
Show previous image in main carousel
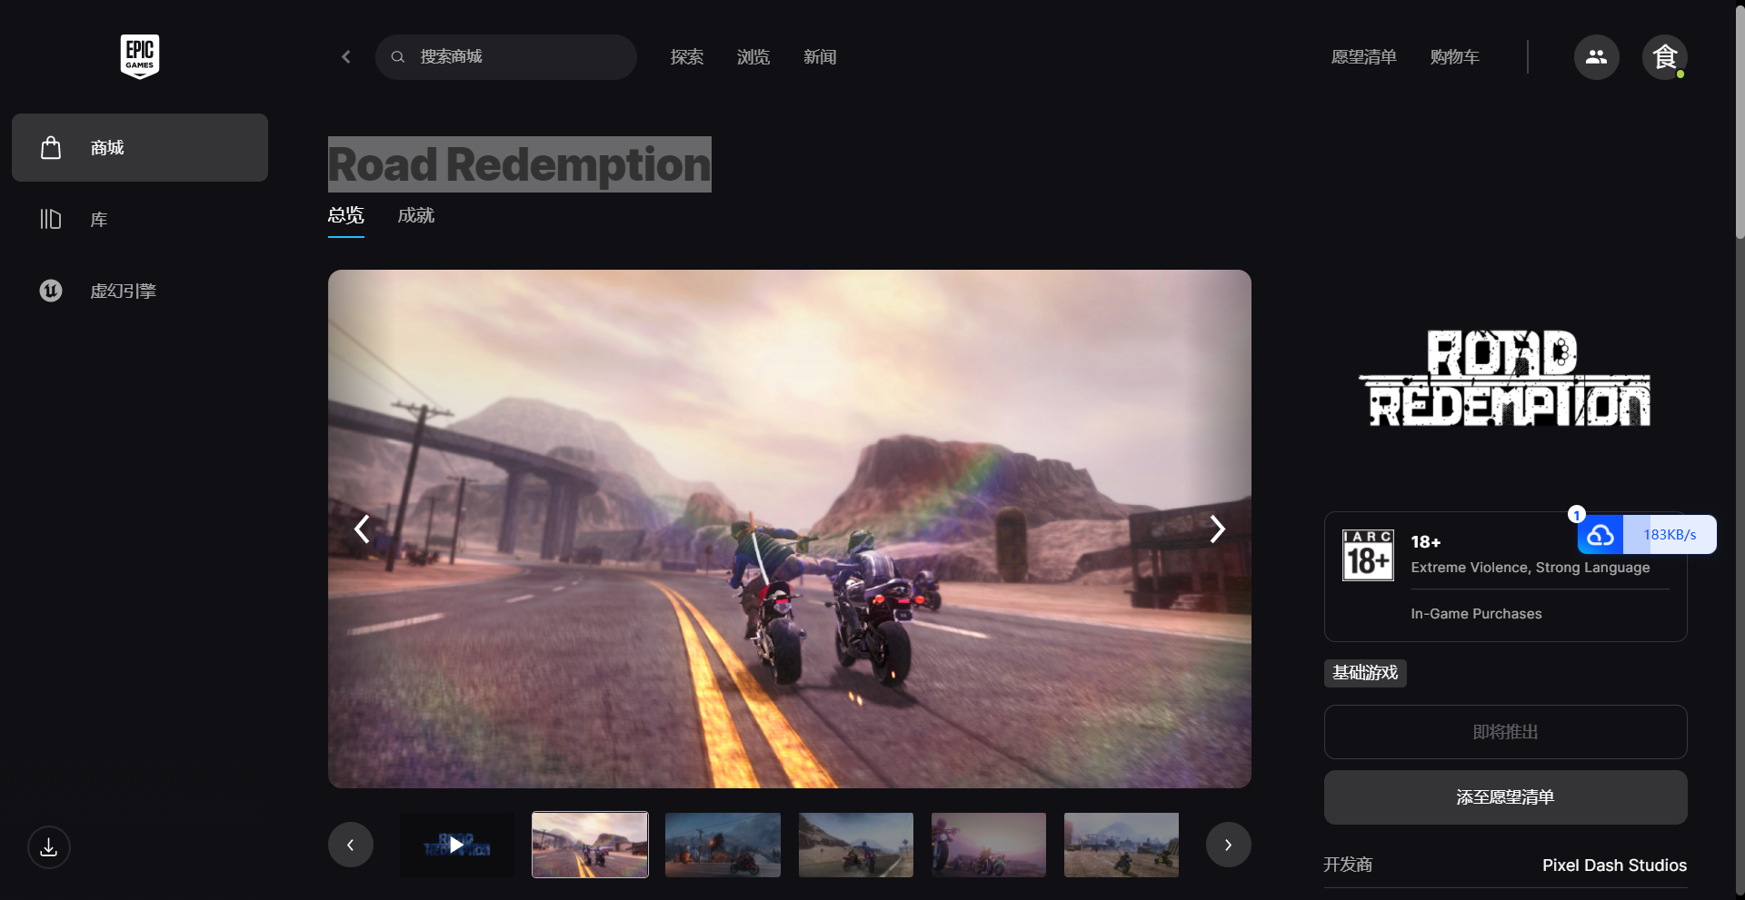coord(362,529)
